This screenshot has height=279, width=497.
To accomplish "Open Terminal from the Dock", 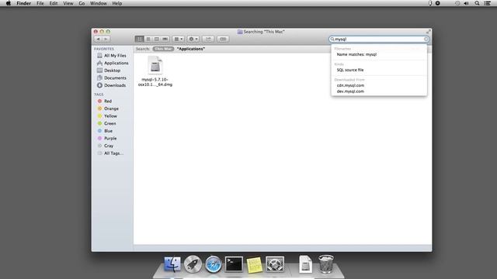I will (x=234, y=264).
